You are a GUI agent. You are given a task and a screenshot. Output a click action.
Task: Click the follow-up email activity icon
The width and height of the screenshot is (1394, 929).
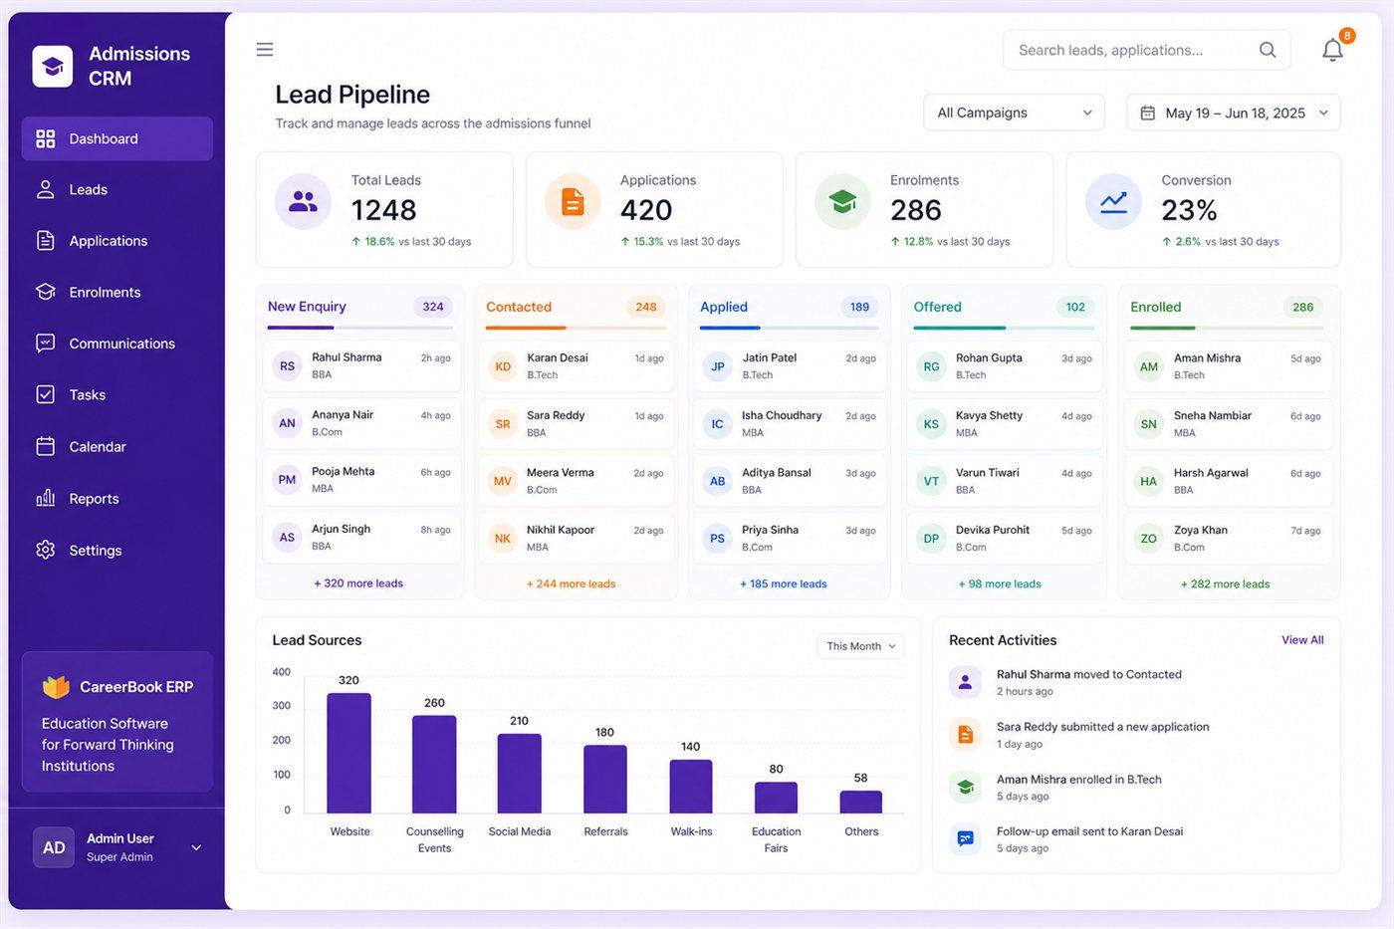[x=965, y=839]
